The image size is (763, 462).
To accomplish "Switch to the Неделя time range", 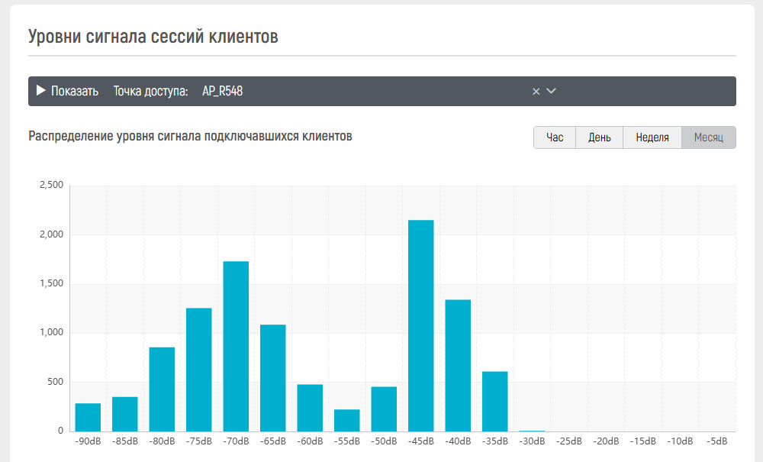I will [652, 137].
